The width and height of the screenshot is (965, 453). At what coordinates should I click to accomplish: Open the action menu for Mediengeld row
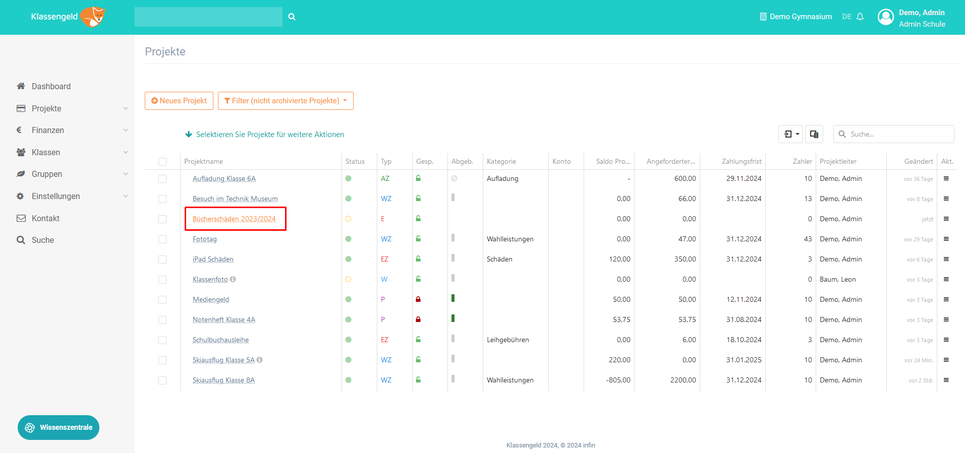(x=946, y=299)
